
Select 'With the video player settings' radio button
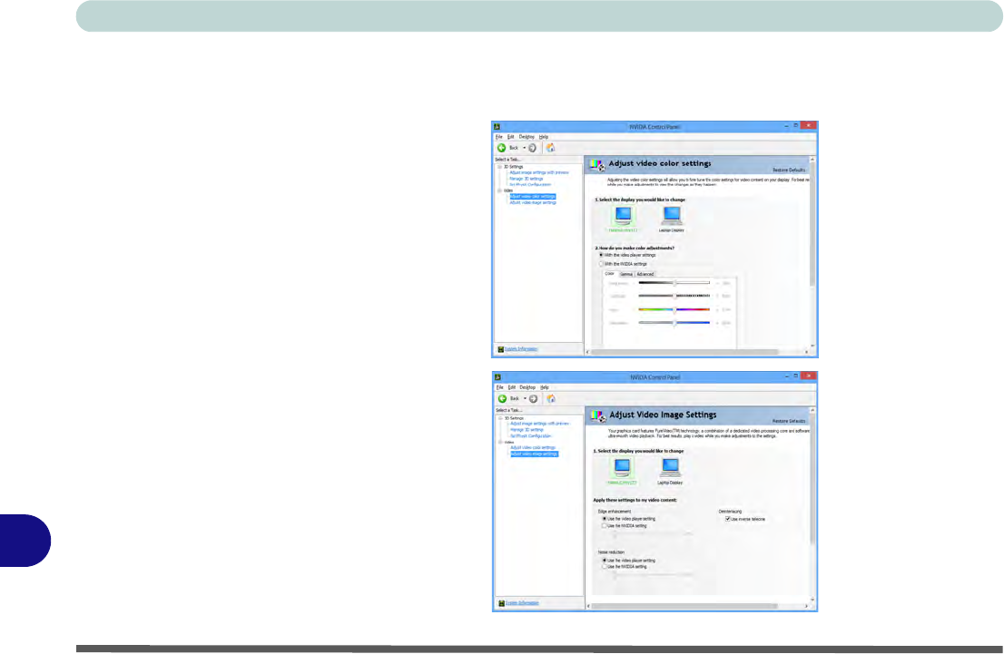coord(601,255)
